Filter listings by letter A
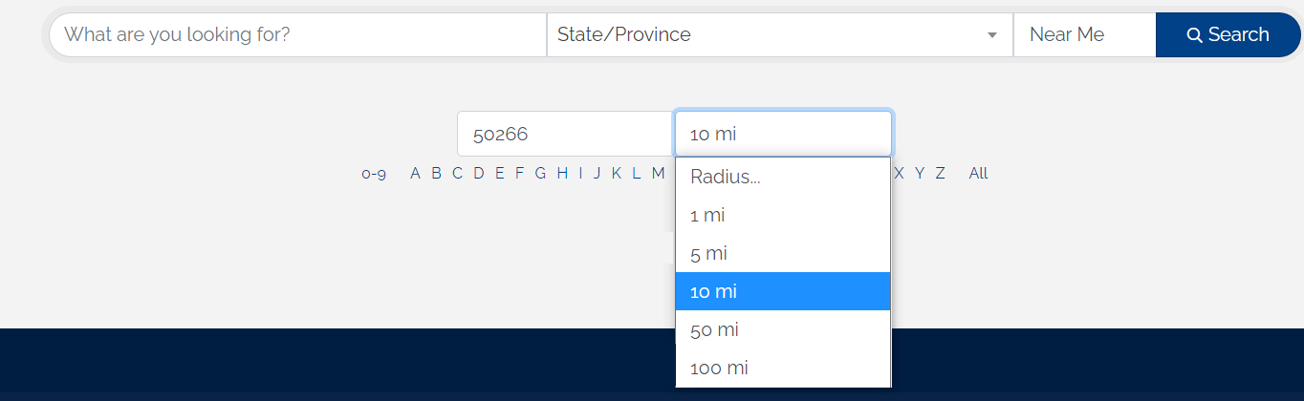Viewport: 1304px width, 401px height. (x=415, y=174)
